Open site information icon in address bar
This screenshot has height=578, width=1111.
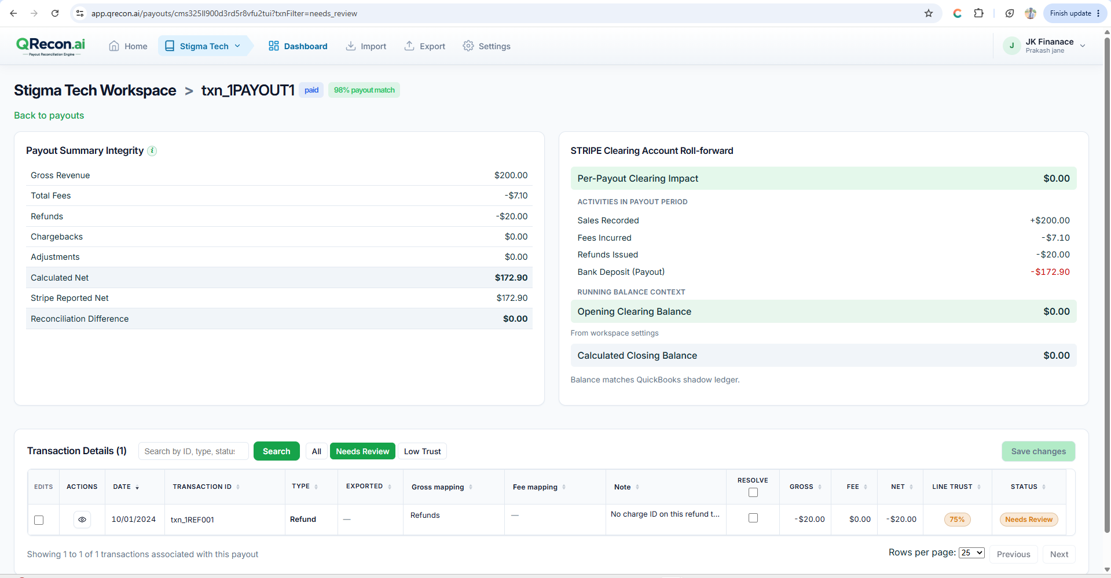(80, 13)
